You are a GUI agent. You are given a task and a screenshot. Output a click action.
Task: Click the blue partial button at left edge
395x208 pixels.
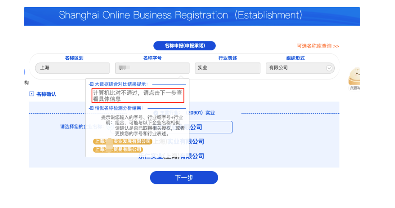click(x=24, y=72)
